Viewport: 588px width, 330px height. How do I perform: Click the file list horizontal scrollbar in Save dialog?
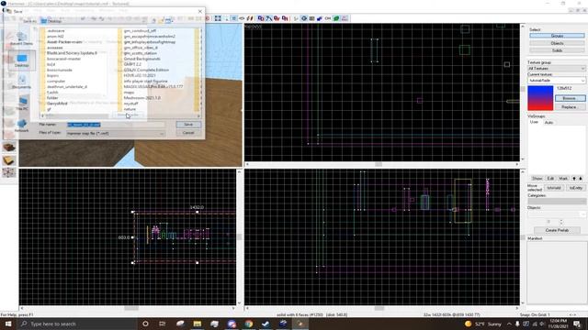[x=120, y=115]
